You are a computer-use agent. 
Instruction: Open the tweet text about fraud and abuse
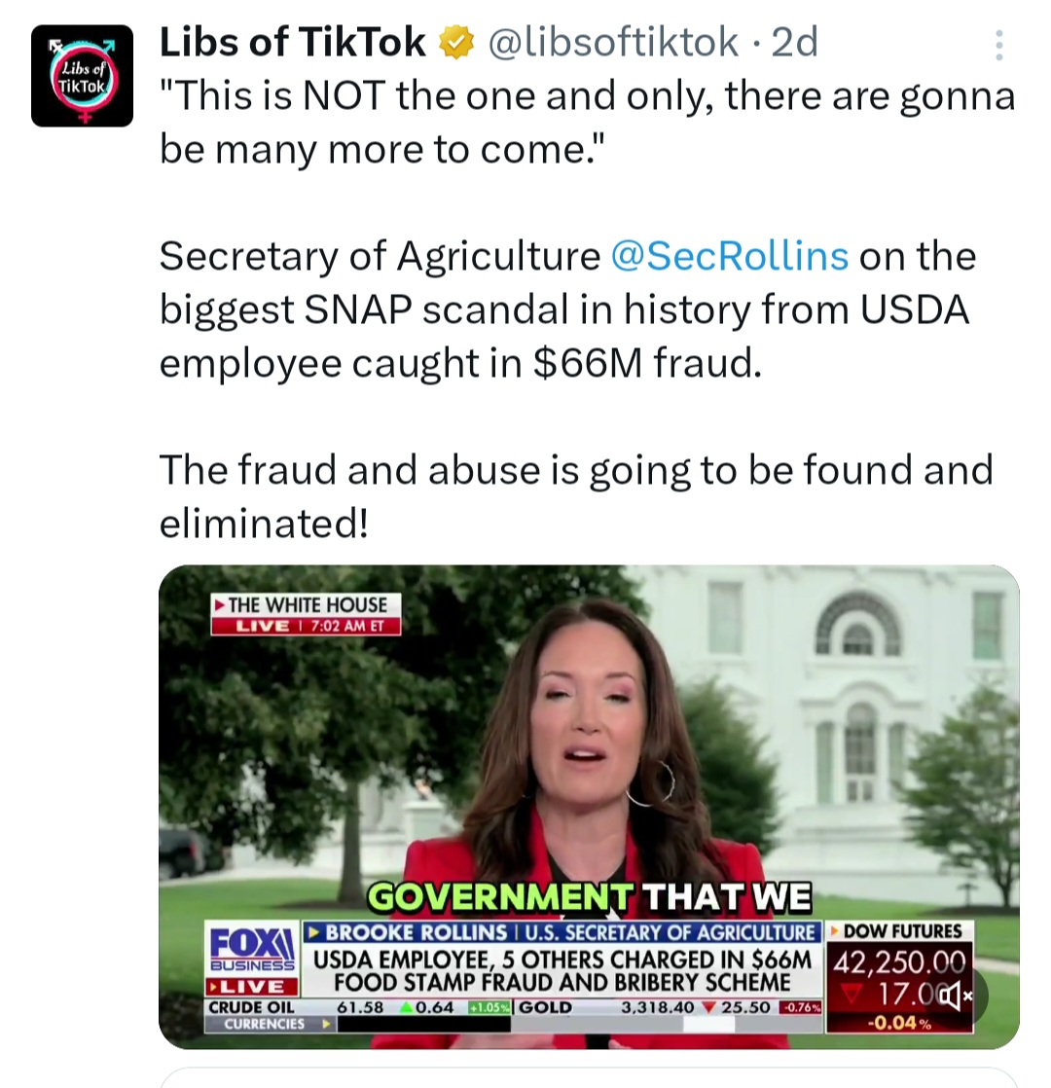(576, 495)
